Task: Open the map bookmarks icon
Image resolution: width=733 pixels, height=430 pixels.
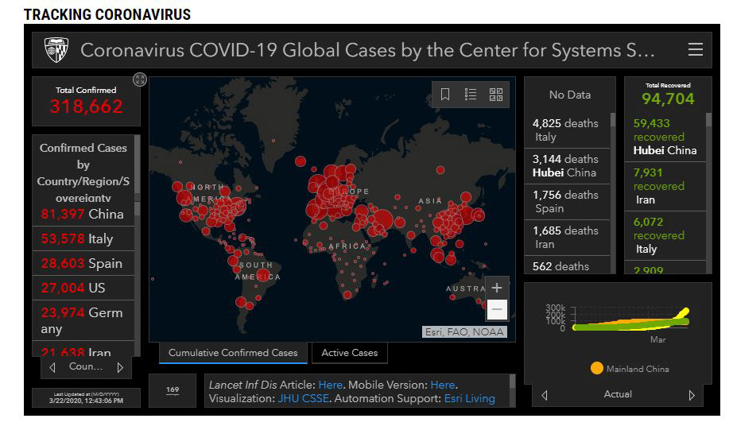Action: 445,95
